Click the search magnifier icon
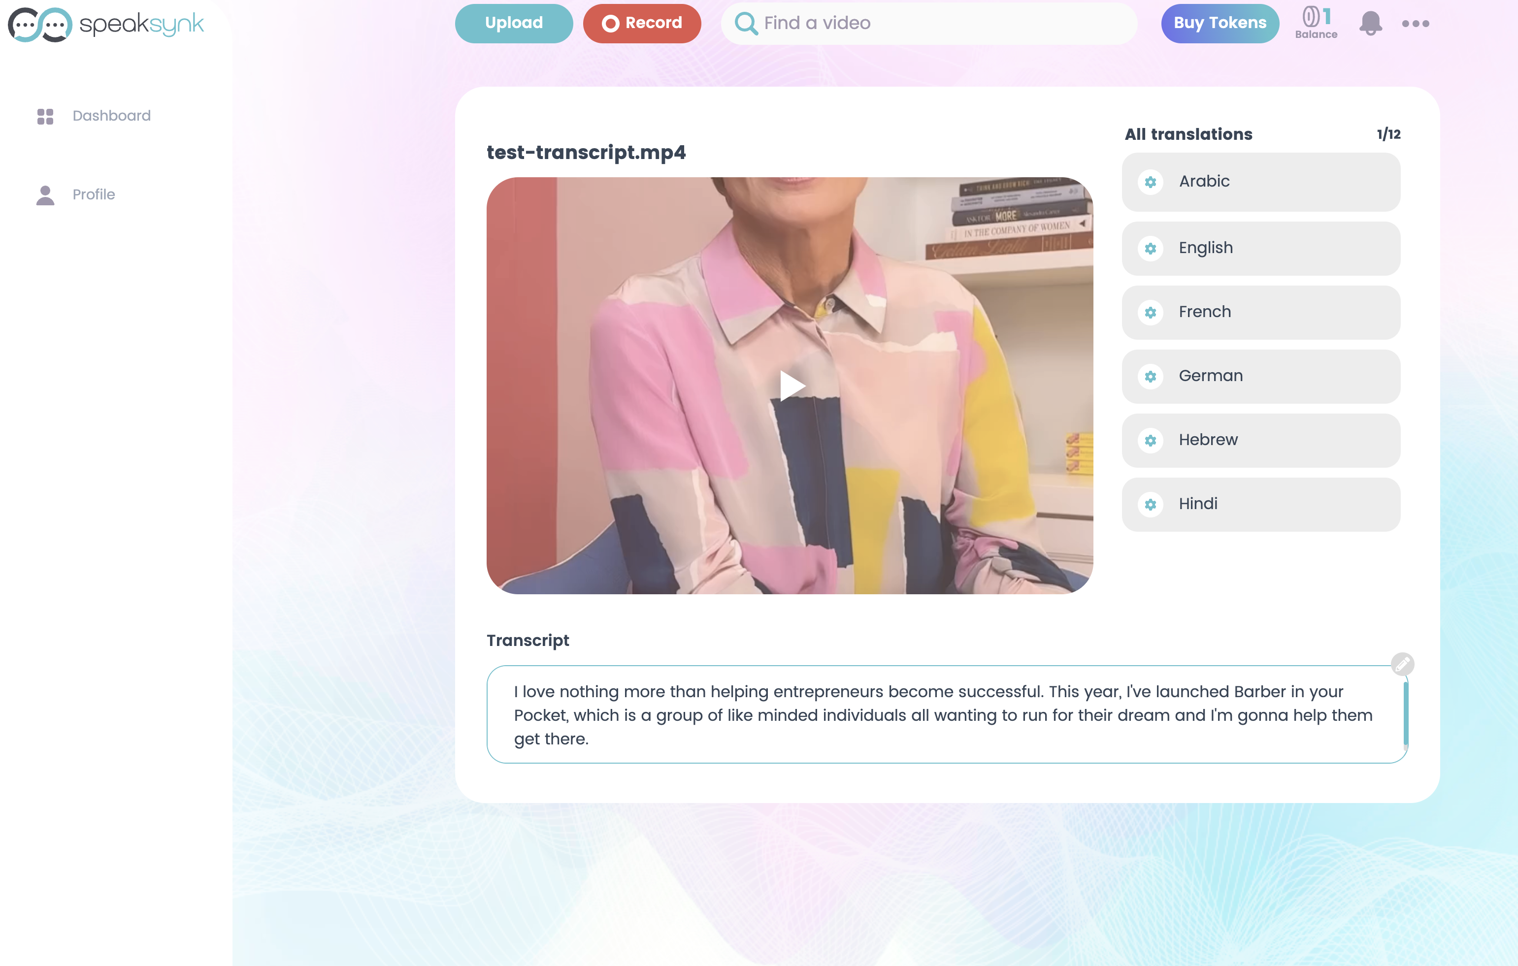This screenshot has height=966, width=1518. click(x=741, y=22)
